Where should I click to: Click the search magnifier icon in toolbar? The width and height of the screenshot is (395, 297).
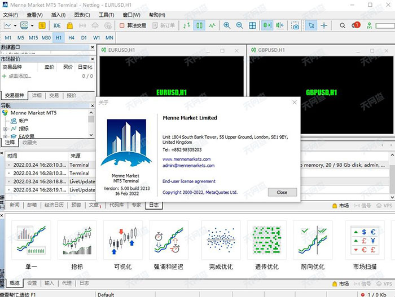coord(343,25)
